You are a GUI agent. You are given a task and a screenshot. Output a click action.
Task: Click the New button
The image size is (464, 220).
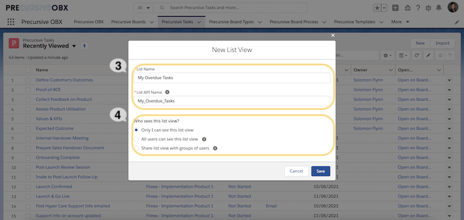420,43
